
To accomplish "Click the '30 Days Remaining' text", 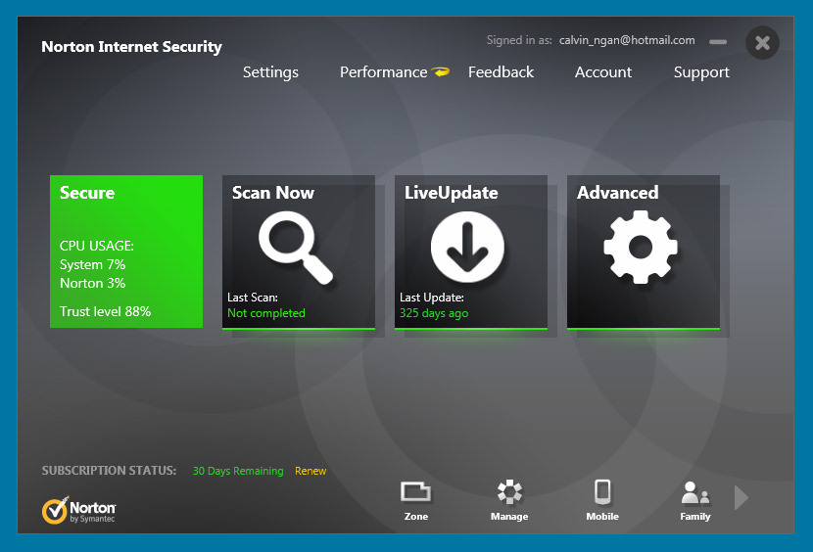I will coord(238,471).
